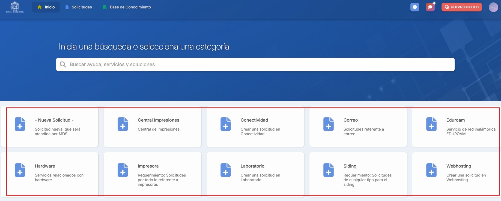This screenshot has height=201, width=501.
Task: Open the red chat assistant icon
Action: (430, 7)
